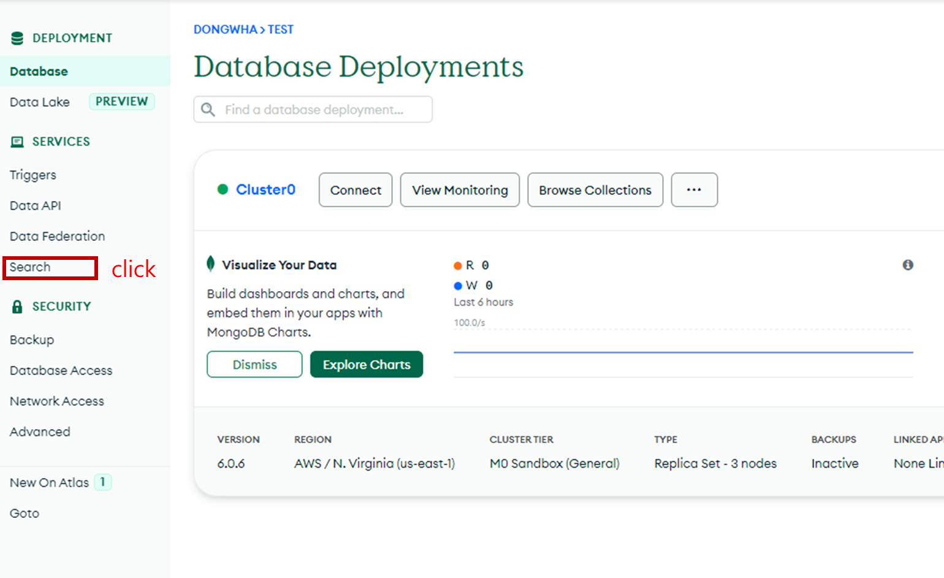This screenshot has width=944, height=578.
Task: Click the green Cluster0 status dot
Action: click(223, 189)
